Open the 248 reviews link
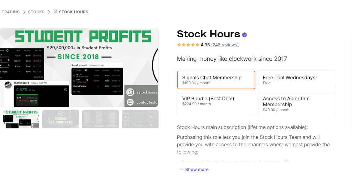The width and height of the screenshot is (352, 179). click(225, 44)
